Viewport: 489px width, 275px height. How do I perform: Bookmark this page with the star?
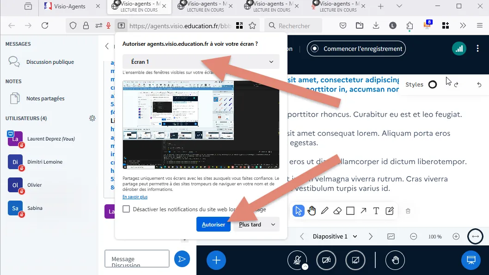tap(252, 25)
